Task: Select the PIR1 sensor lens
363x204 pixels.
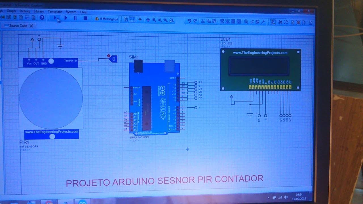Action: [51, 99]
